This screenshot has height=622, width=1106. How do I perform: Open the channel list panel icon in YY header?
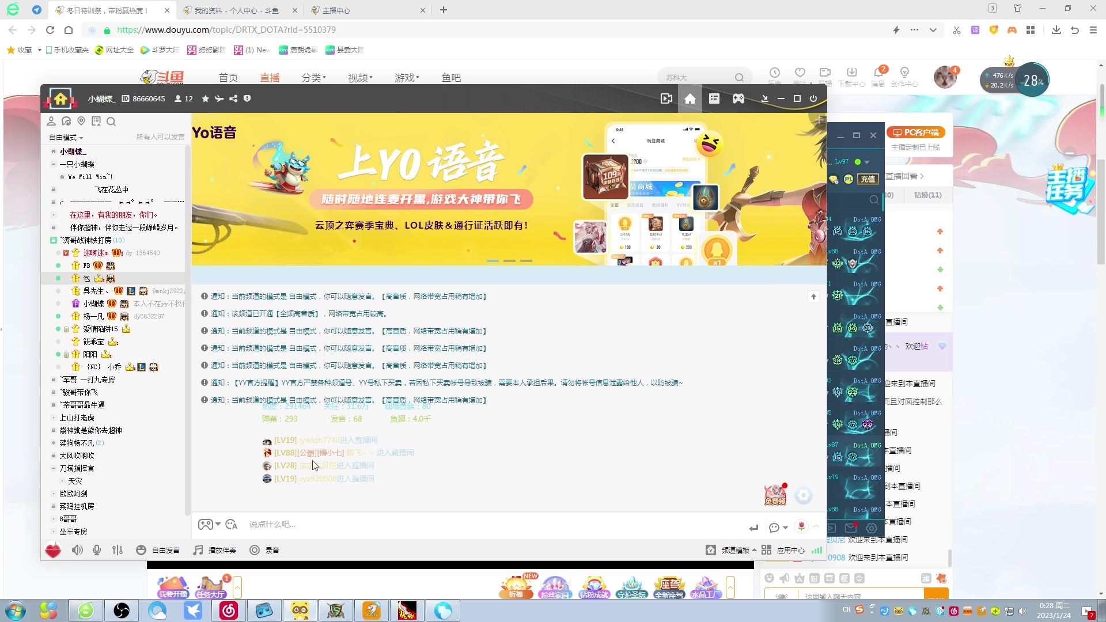(714, 98)
